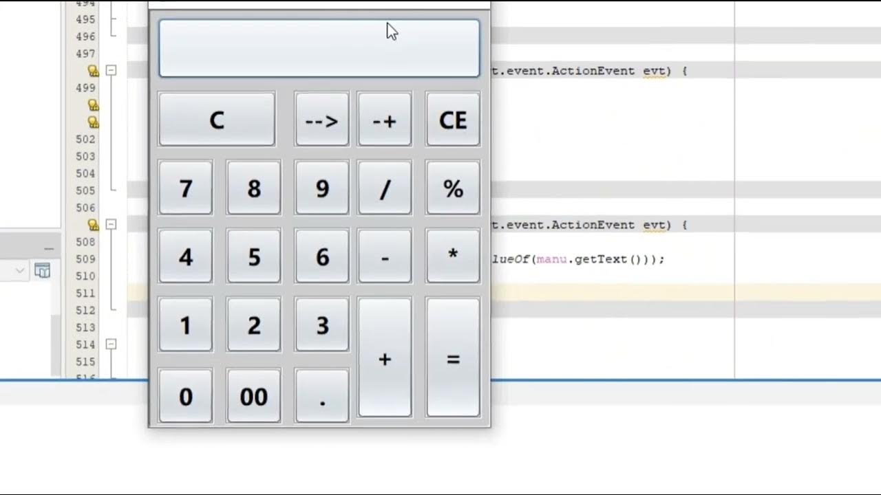
Task: Click digit 9 on the calculator
Action: click(x=322, y=188)
